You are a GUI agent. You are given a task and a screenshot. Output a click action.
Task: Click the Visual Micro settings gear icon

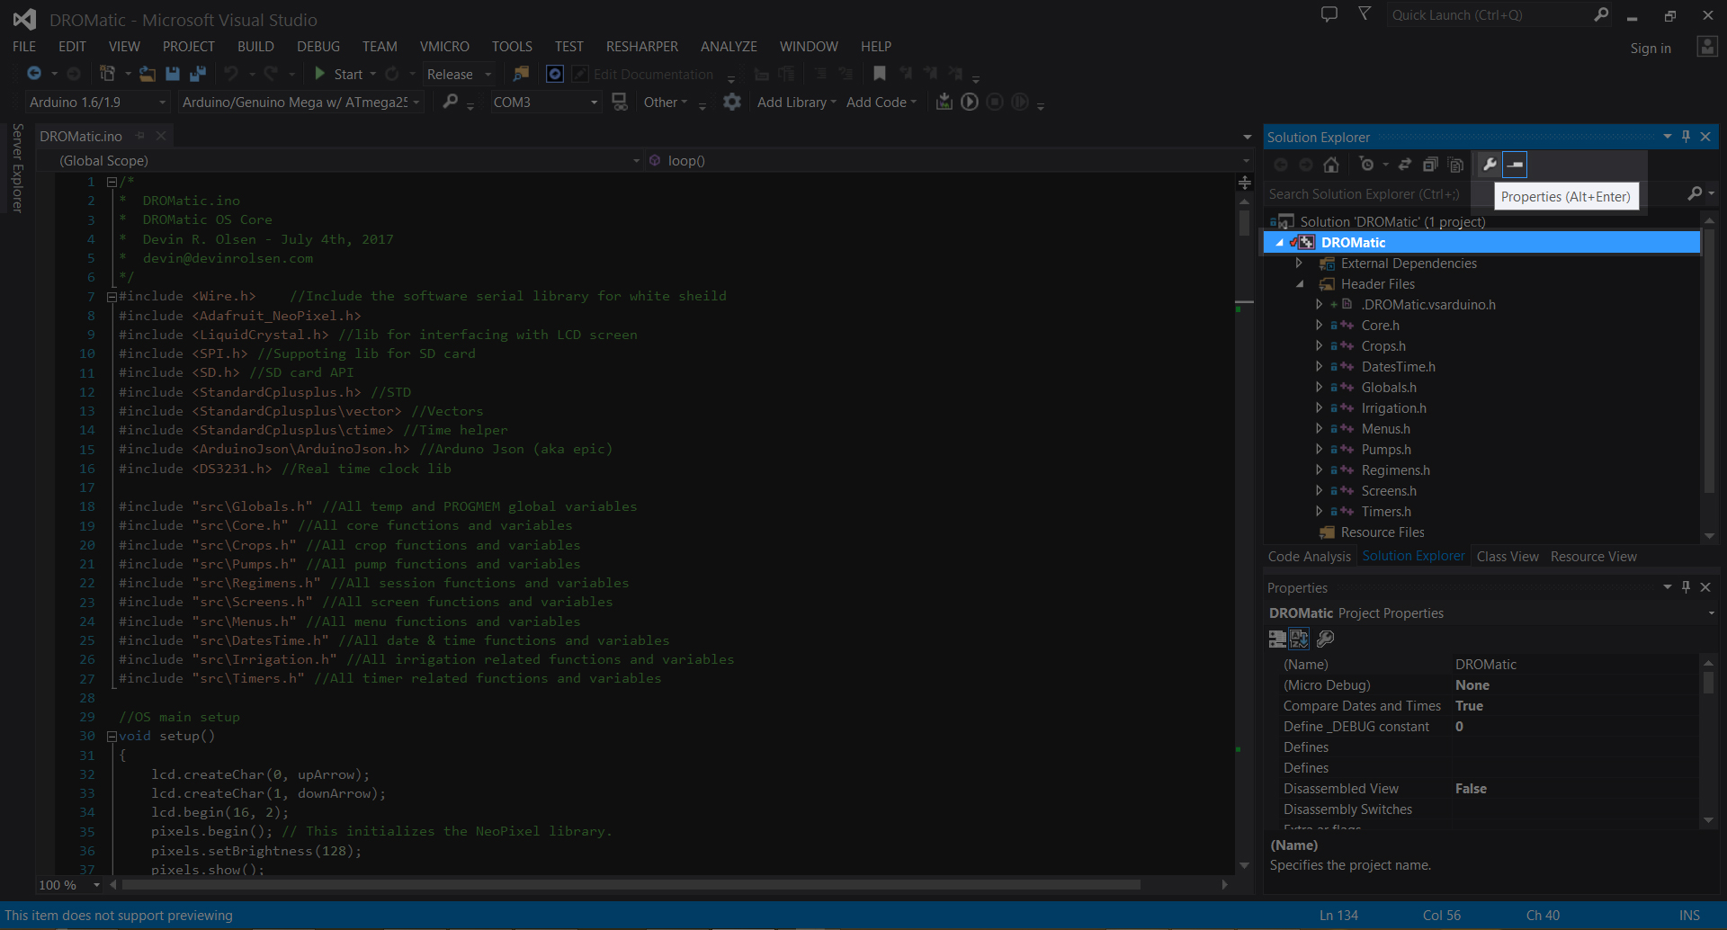click(732, 103)
